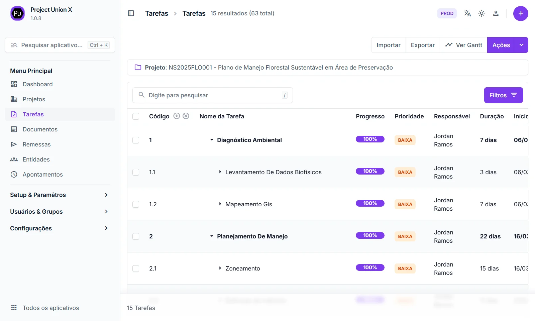
Task: Open the Filtros button
Action: point(503,95)
